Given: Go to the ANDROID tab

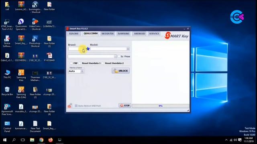Looking at the screenshot, I should click(139, 34).
